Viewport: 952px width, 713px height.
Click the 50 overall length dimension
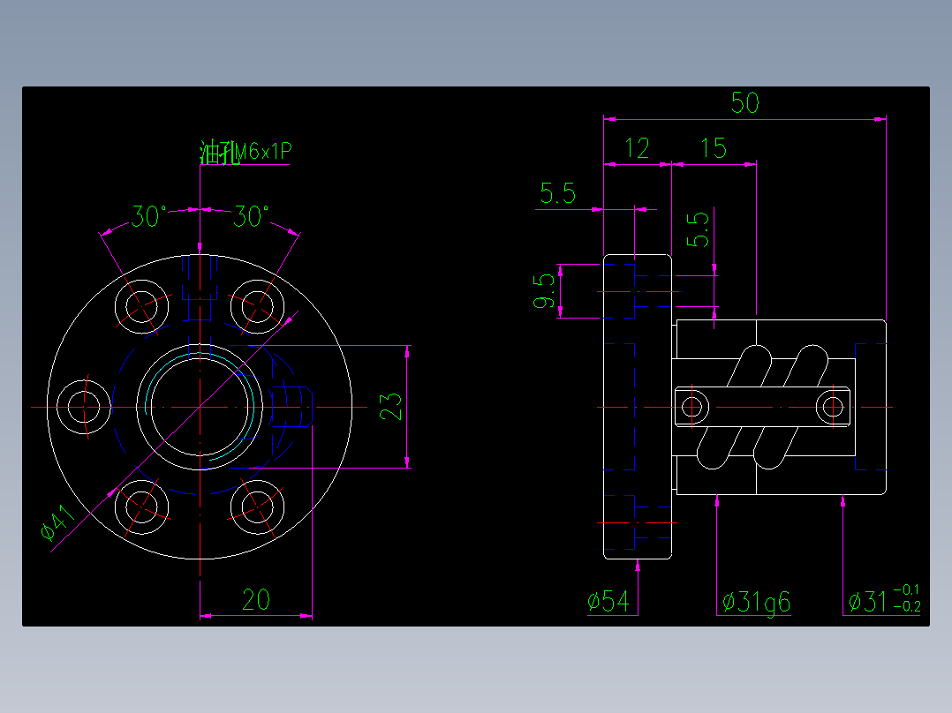[746, 103]
